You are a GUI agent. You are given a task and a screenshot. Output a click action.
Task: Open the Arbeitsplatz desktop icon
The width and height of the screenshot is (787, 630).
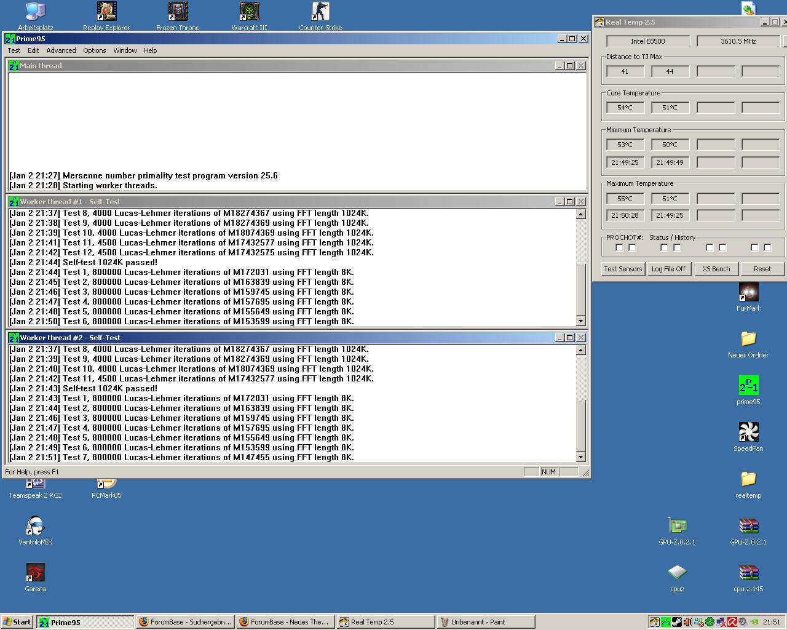[x=35, y=17]
